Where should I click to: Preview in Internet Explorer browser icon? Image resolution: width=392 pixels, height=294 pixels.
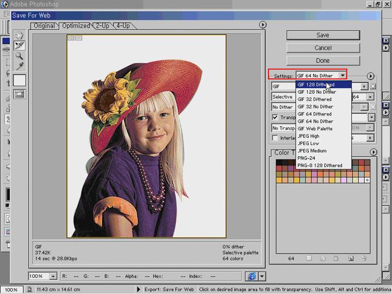252,276
